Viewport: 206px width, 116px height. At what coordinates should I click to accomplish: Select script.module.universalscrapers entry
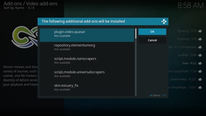87,75
